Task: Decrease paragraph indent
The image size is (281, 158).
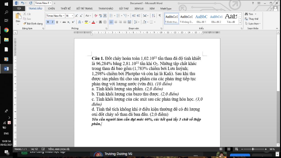Action: pos(134,16)
